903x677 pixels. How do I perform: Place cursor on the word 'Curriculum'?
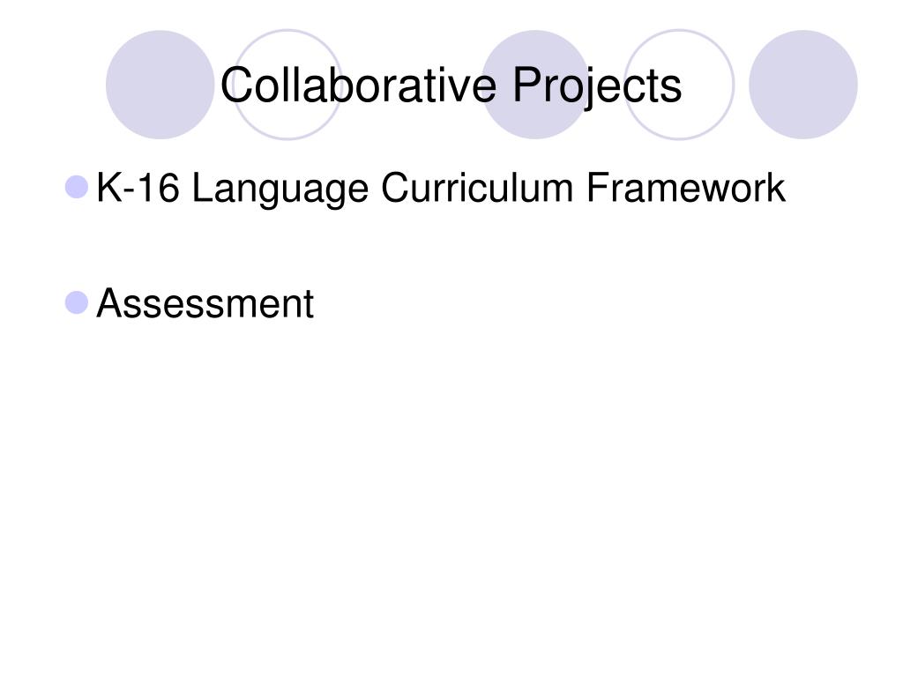click(x=477, y=188)
